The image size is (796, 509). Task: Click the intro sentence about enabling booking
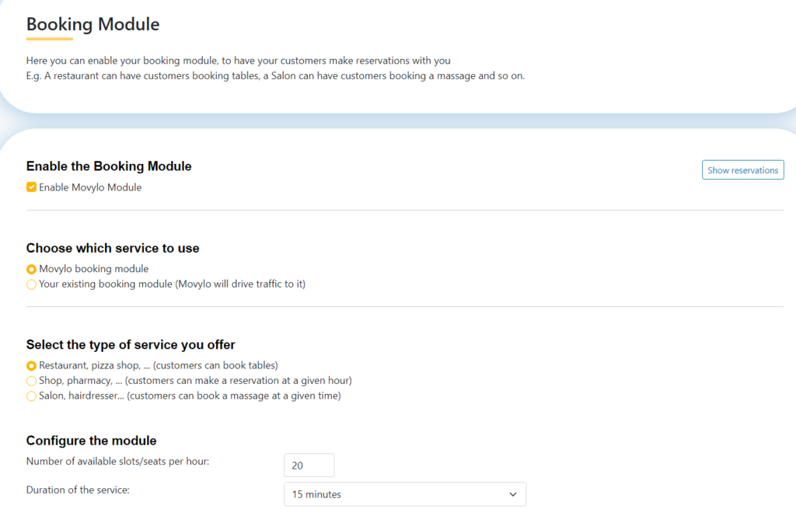point(238,61)
